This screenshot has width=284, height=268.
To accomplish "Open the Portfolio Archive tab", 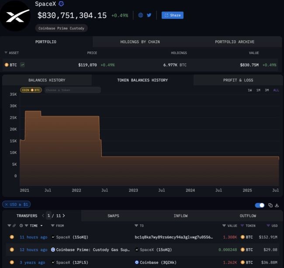I will [x=235, y=42].
